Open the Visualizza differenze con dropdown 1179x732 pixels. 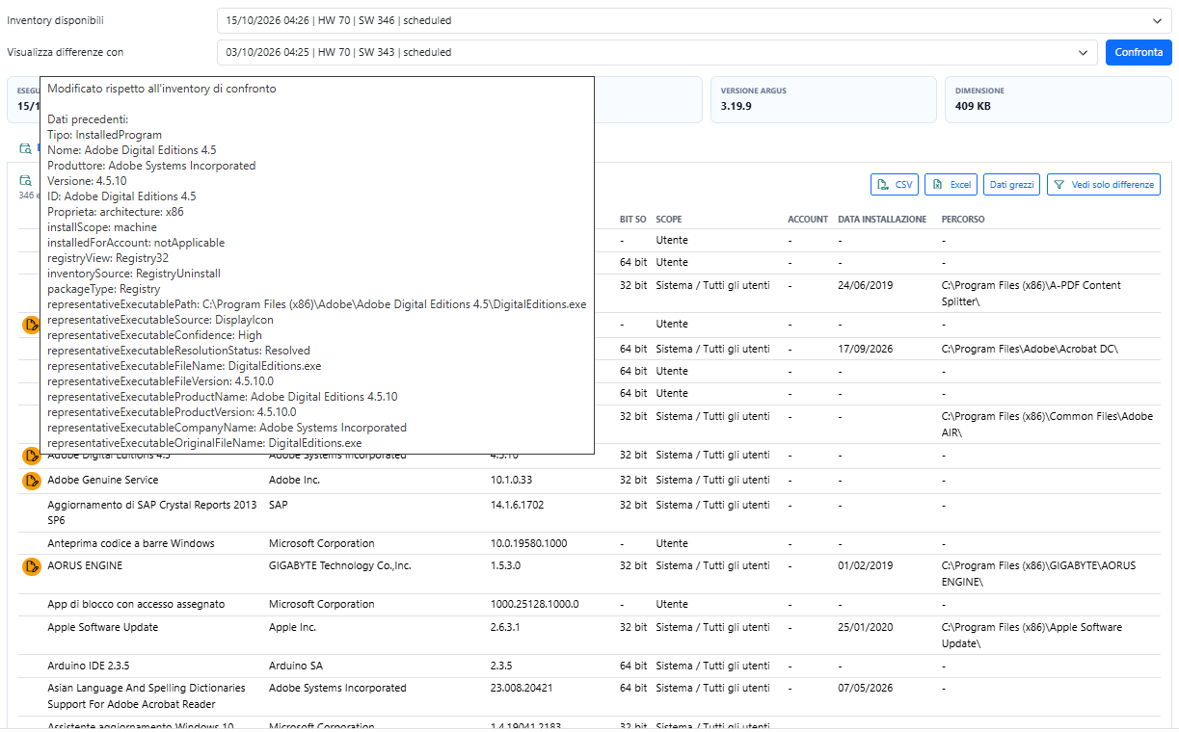point(657,52)
